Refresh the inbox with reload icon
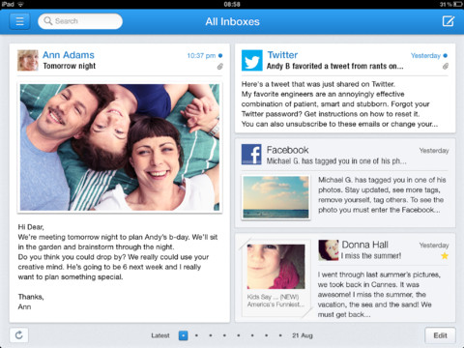The height and width of the screenshot is (348, 464). point(19,335)
